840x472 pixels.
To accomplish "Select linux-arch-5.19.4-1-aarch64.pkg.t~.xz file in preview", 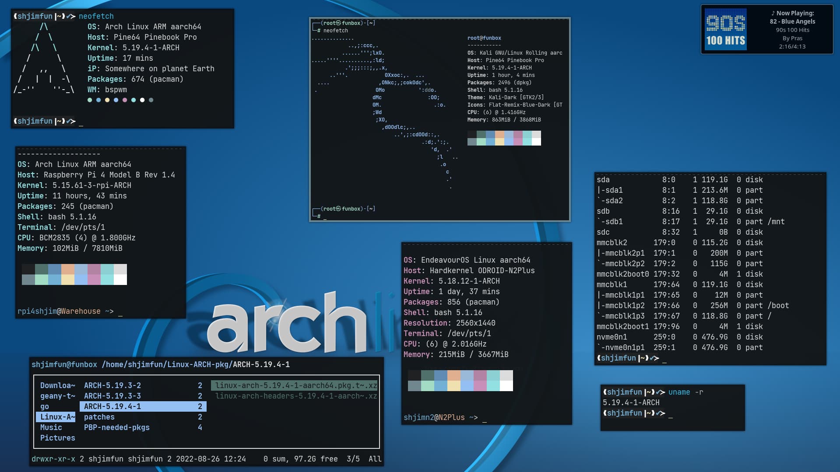I will (x=295, y=385).
